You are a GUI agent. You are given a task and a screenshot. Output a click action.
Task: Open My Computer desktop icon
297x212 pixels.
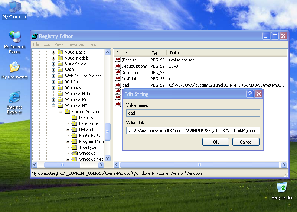(15, 10)
